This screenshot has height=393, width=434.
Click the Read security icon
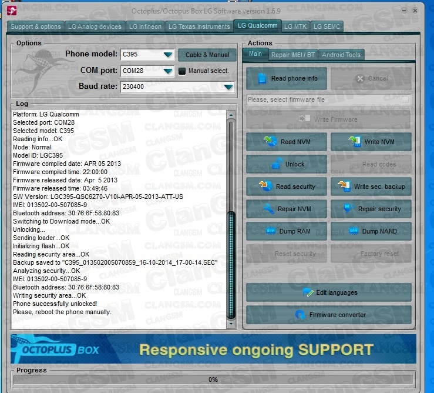point(265,186)
